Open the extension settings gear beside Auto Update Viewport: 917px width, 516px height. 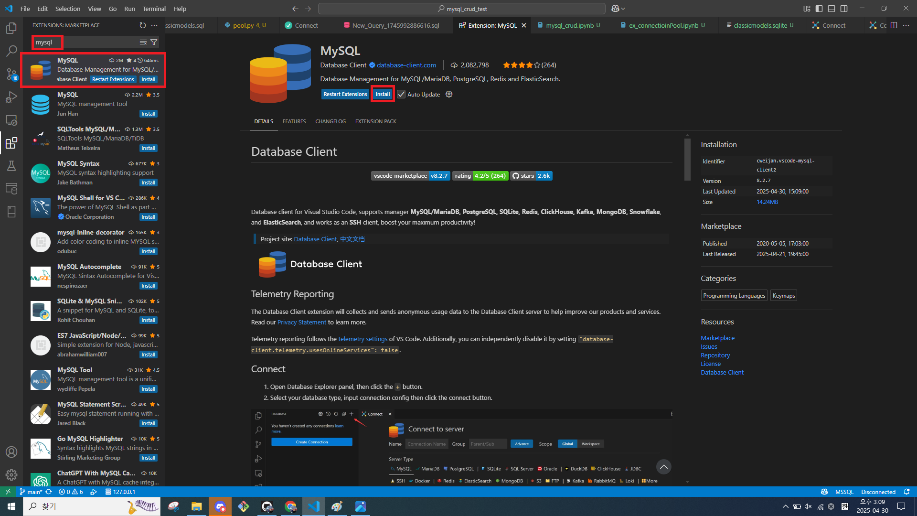[x=449, y=95]
